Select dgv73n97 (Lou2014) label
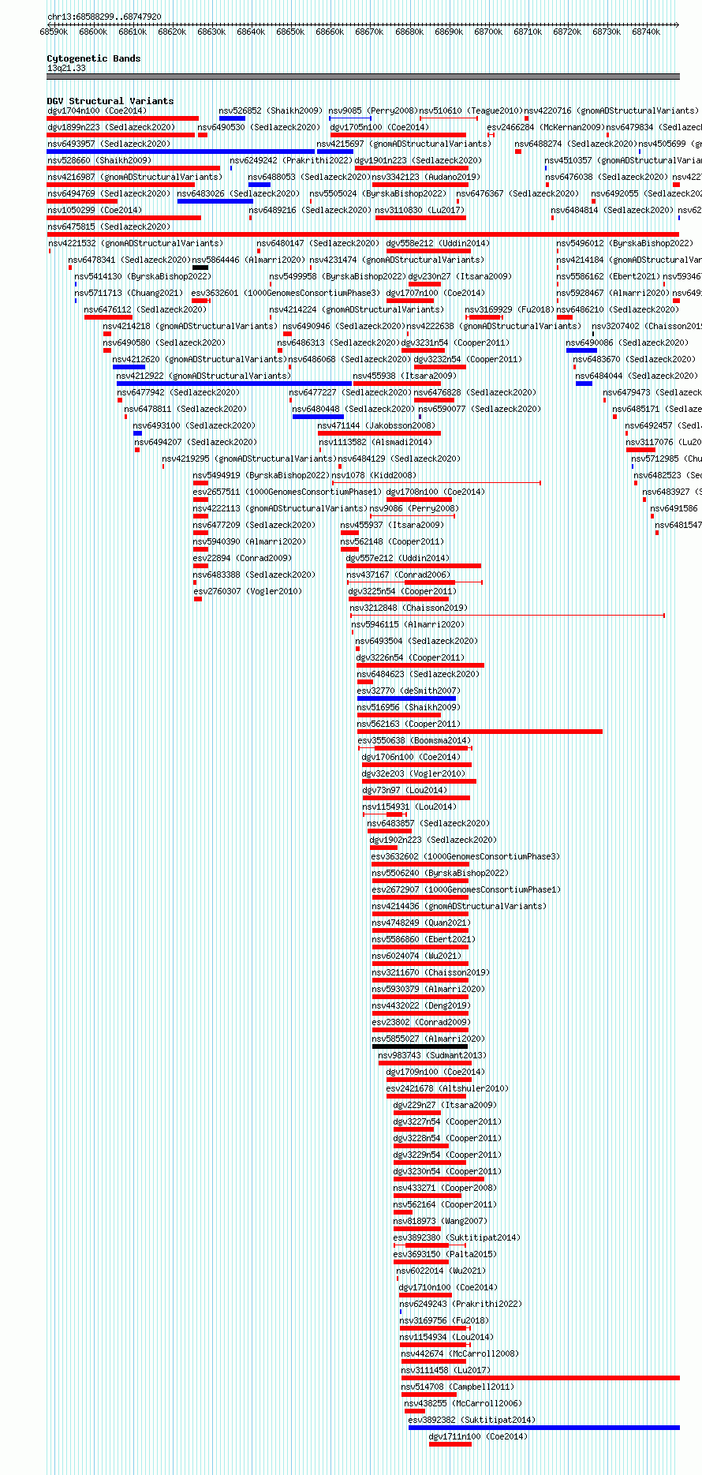702x1475 pixels. point(405,790)
